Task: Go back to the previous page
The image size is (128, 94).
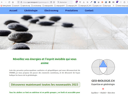Action: coord(2,2)
